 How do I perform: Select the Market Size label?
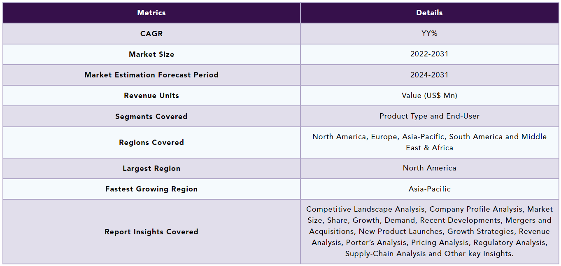point(151,54)
